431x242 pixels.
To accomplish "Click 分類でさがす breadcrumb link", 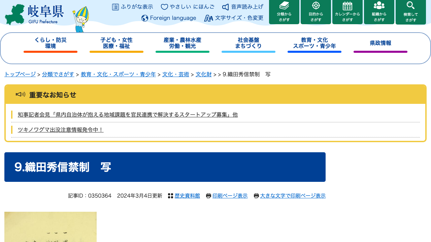I will [58, 74].
